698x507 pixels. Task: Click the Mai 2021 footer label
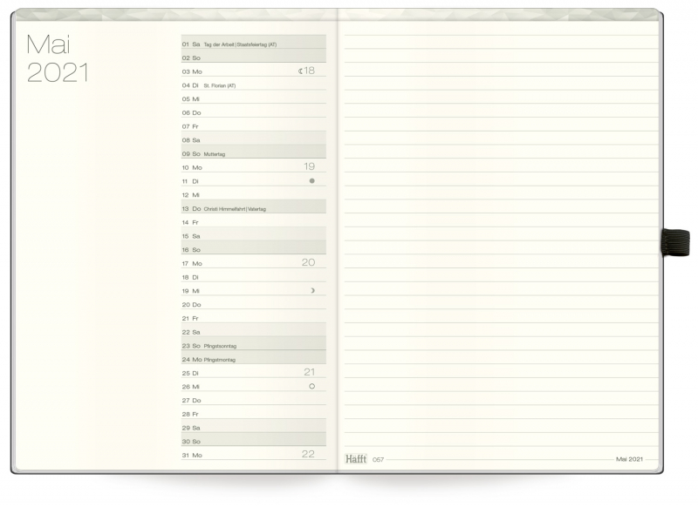[629, 459]
